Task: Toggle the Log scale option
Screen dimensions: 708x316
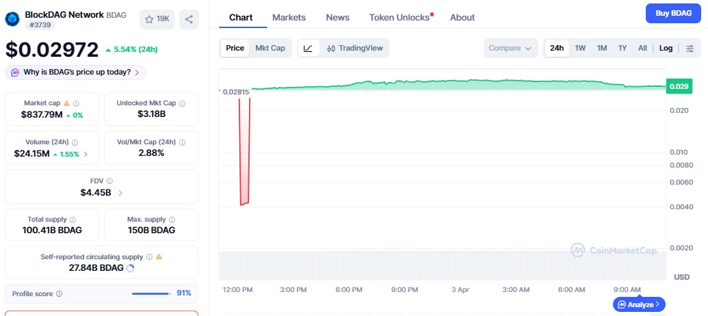Action: click(x=666, y=48)
